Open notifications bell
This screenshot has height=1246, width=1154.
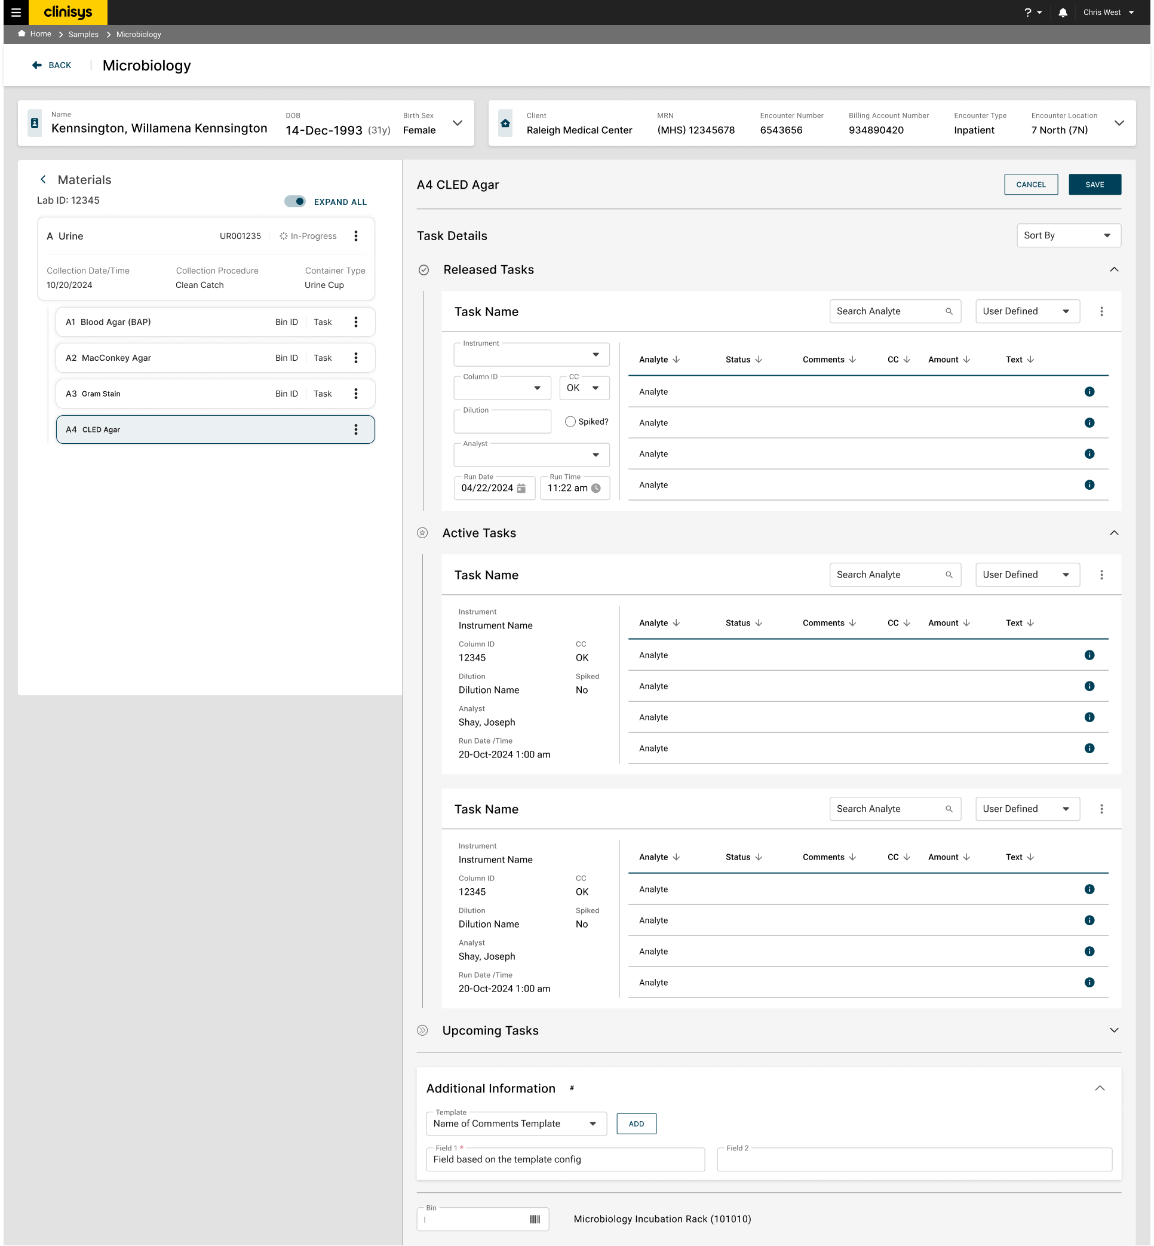1063,13
